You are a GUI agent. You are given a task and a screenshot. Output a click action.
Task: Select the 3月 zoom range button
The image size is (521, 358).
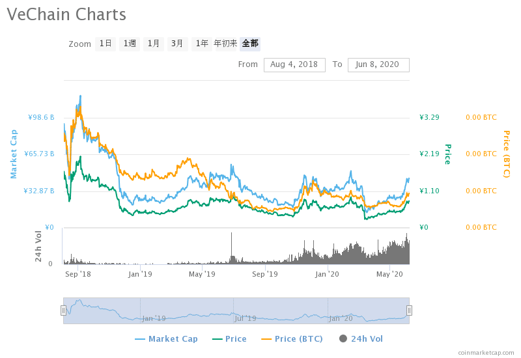(177, 44)
